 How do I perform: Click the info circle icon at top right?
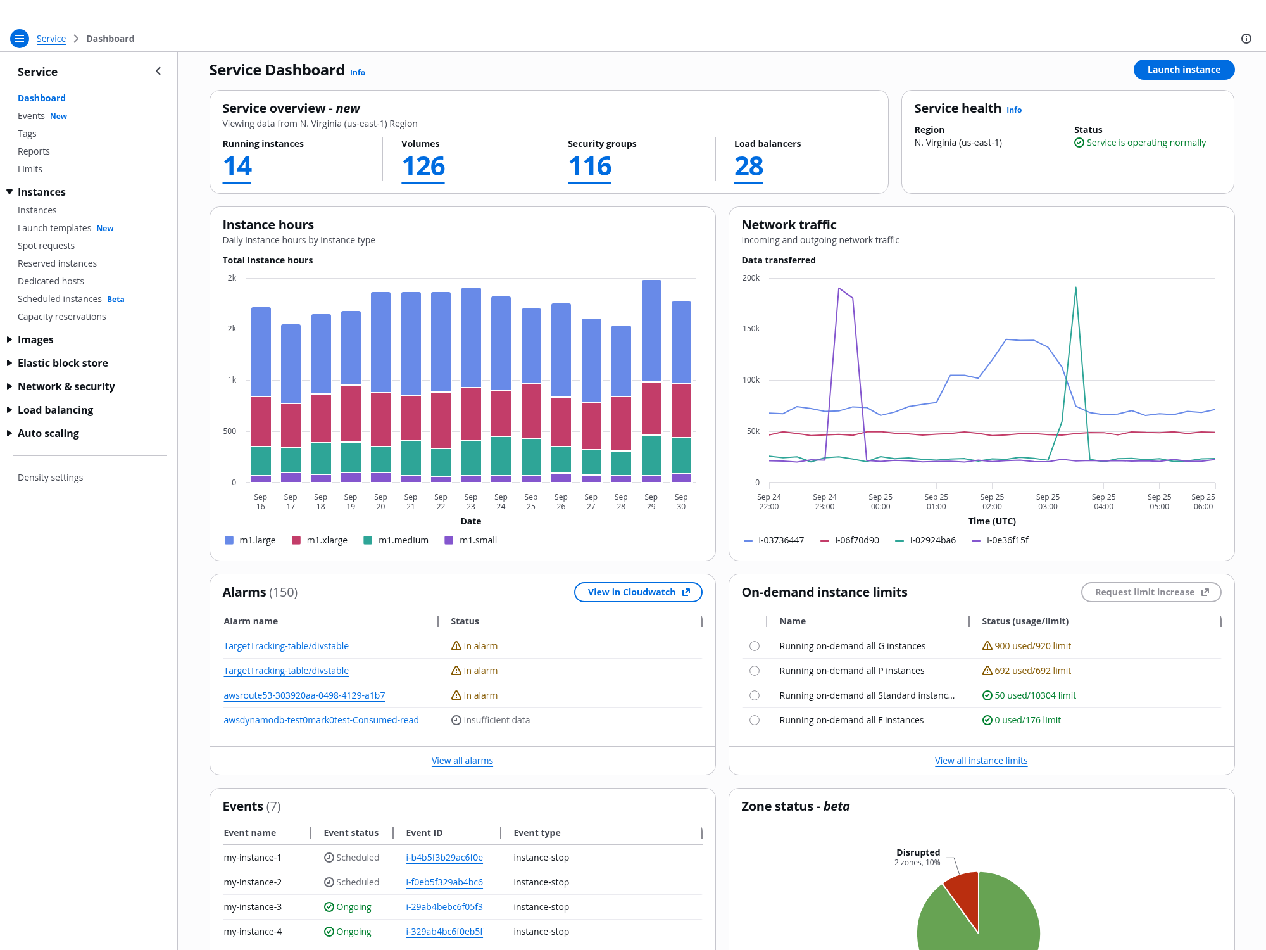1246,39
